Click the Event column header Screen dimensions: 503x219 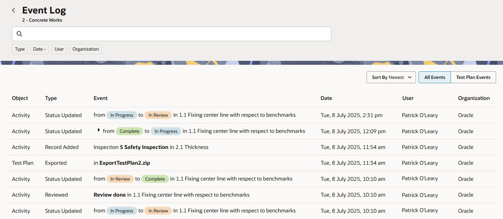(101, 98)
